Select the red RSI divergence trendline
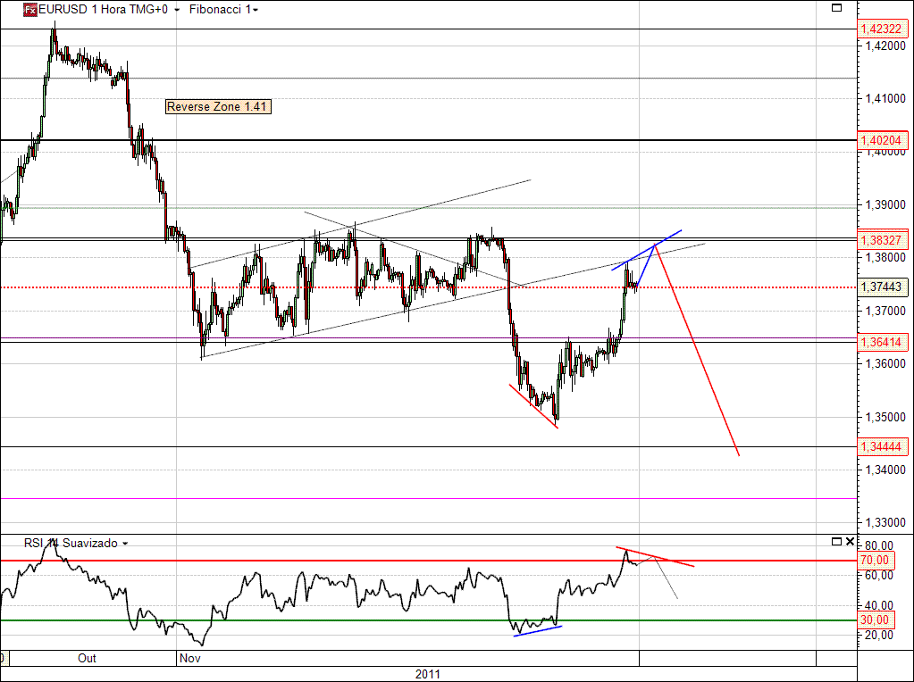 click(x=655, y=557)
